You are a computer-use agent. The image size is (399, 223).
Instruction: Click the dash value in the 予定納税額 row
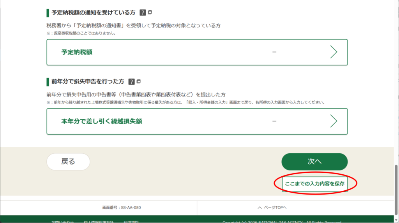coord(274,52)
